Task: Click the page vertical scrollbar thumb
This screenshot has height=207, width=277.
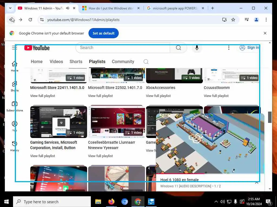Action: point(270,117)
